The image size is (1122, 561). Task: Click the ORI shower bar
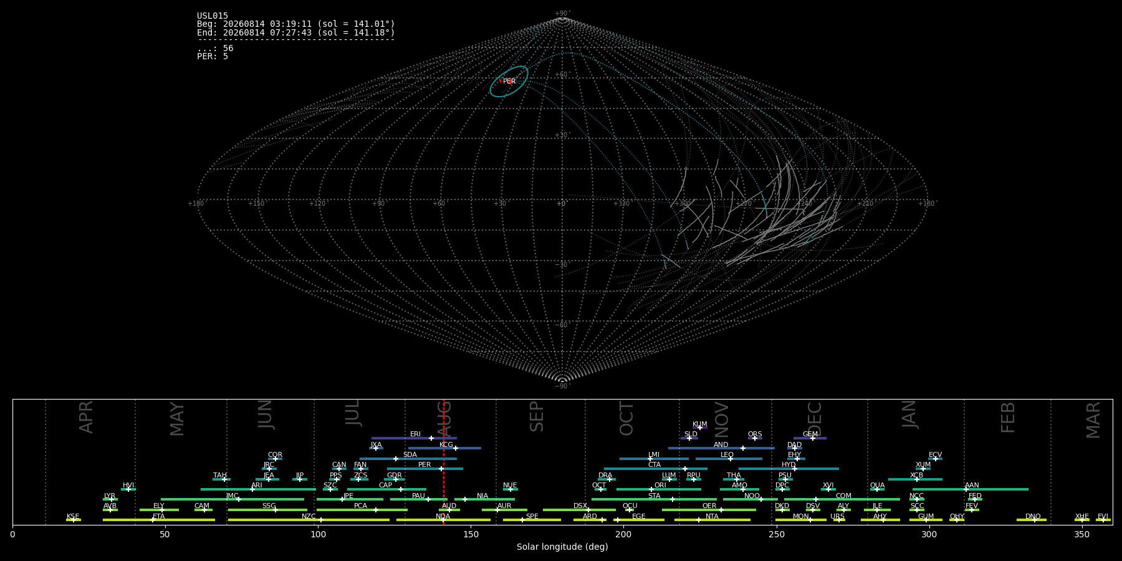tap(658, 489)
